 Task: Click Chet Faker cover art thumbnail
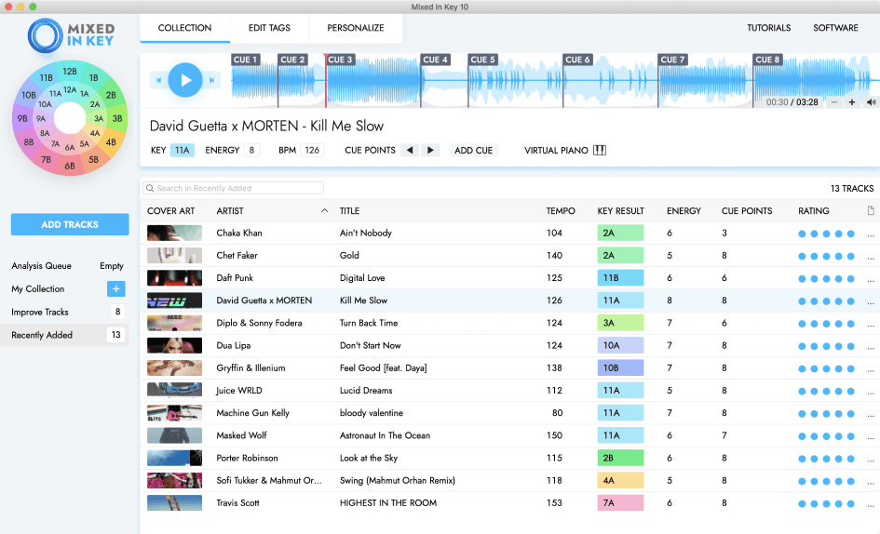pyautogui.click(x=174, y=256)
